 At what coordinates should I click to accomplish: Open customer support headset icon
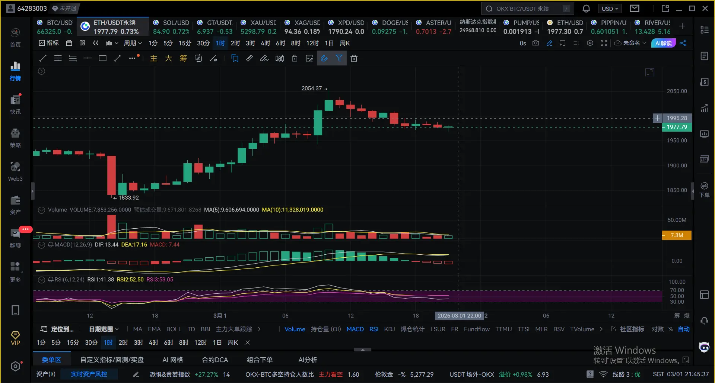click(704, 321)
